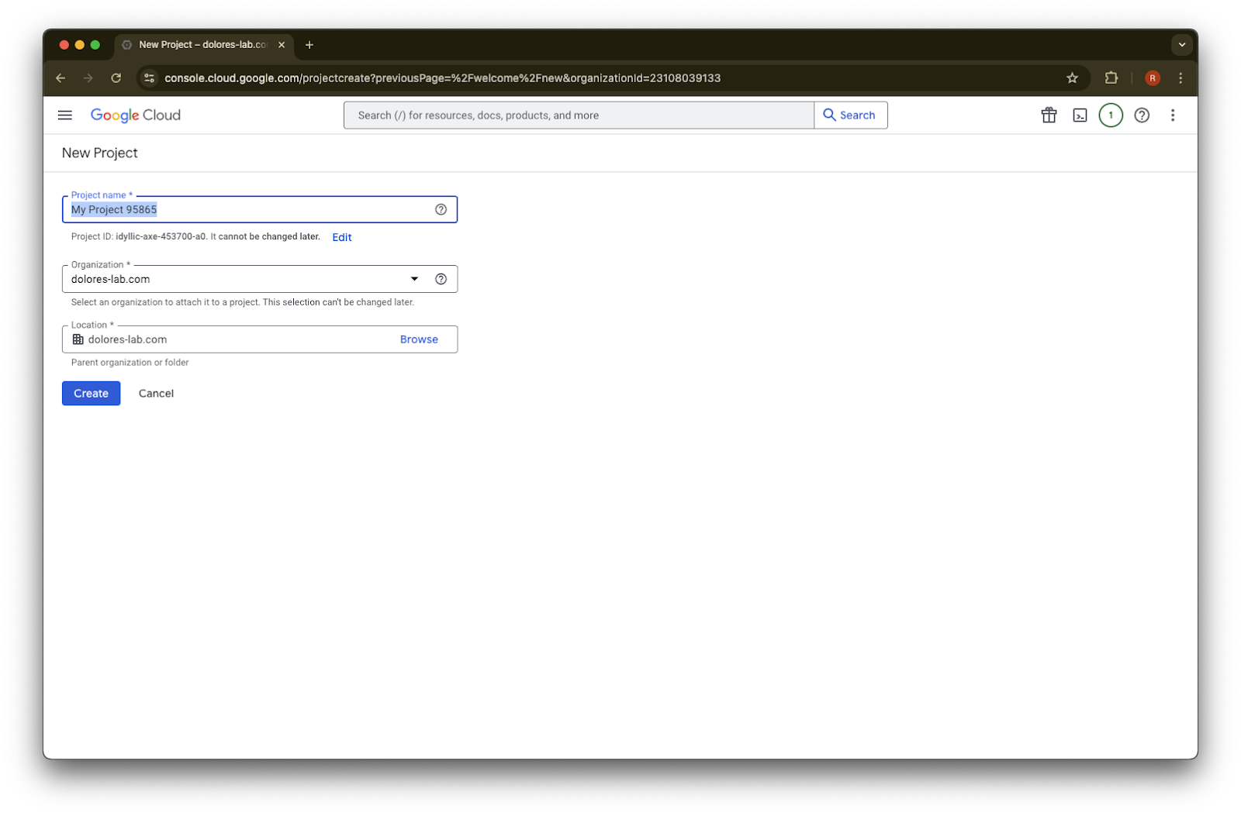Screen dimensions: 1241x816
Task: Open the browser Extensions puzzle icon
Action: pos(1111,78)
